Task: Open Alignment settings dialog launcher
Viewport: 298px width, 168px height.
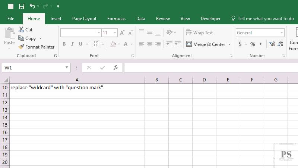Action: pyautogui.click(x=231, y=56)
